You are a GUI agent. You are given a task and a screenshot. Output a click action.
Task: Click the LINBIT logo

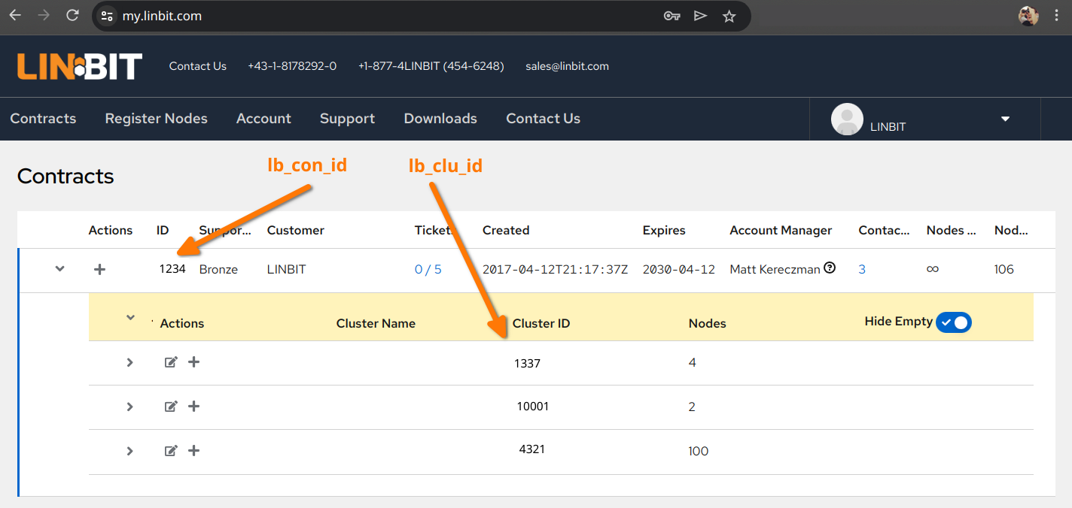[80, 66]
